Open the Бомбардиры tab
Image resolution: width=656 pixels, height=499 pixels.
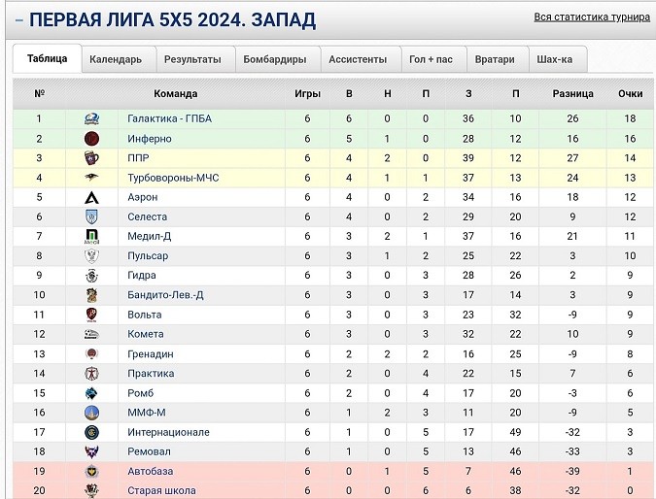tap(274, 59)
